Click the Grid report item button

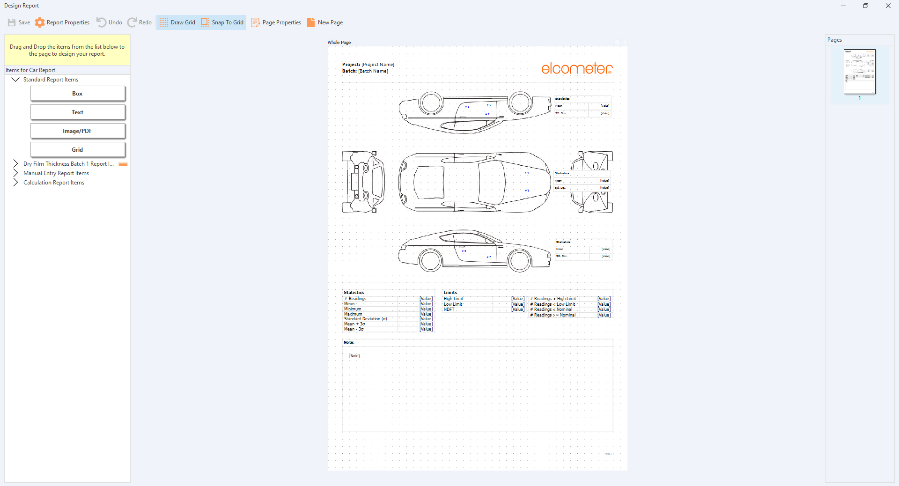78,150
